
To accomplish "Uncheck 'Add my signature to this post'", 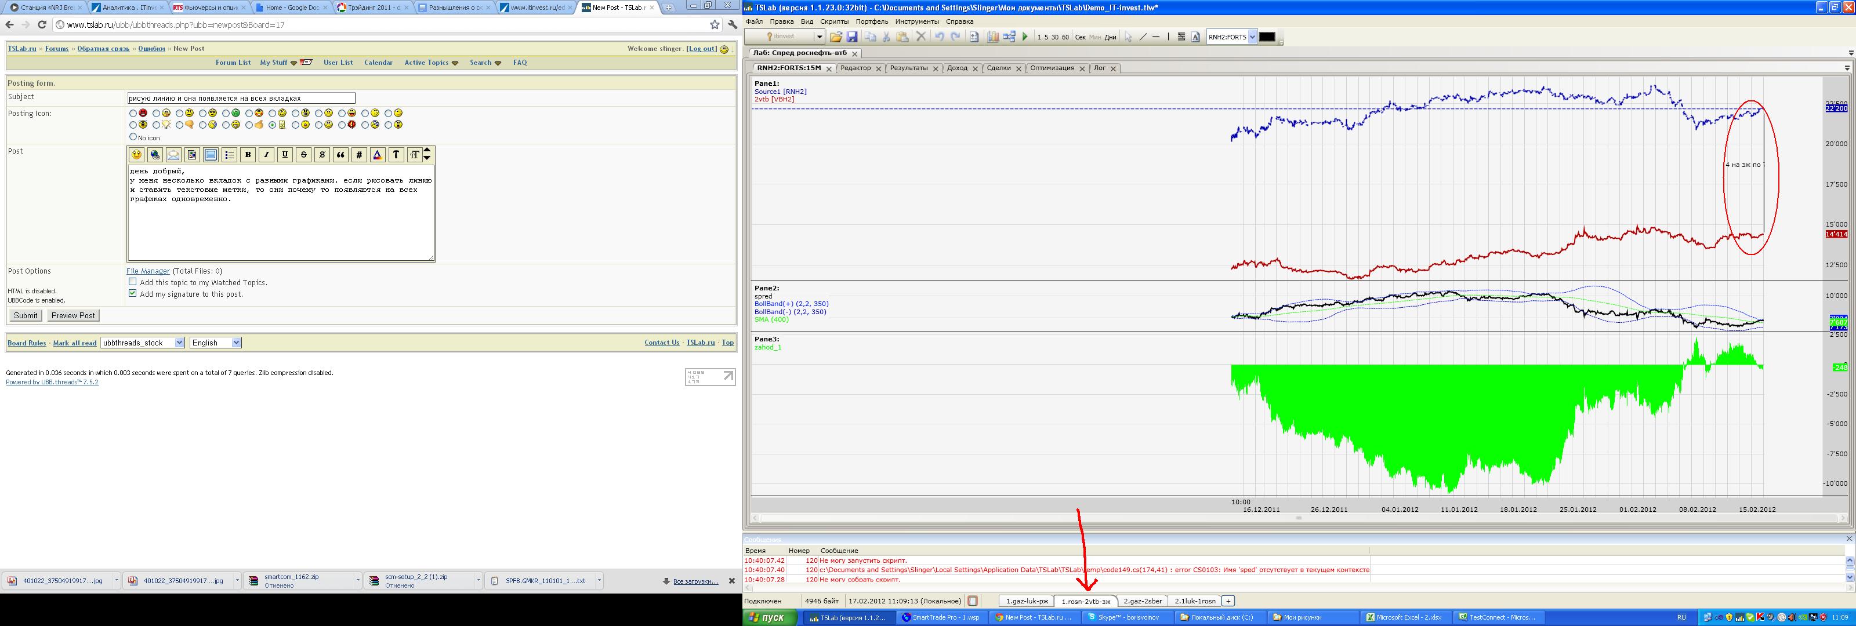I will pyautogui.click(x=133, y=294).
